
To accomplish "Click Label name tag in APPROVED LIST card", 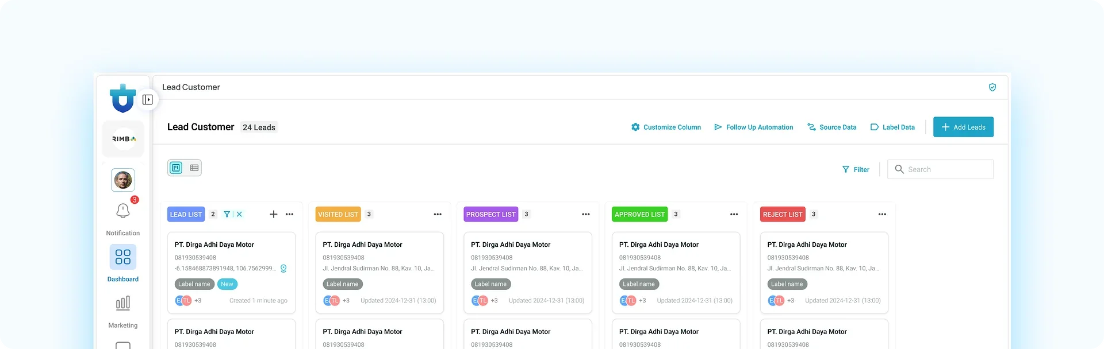I will point(639,284).
